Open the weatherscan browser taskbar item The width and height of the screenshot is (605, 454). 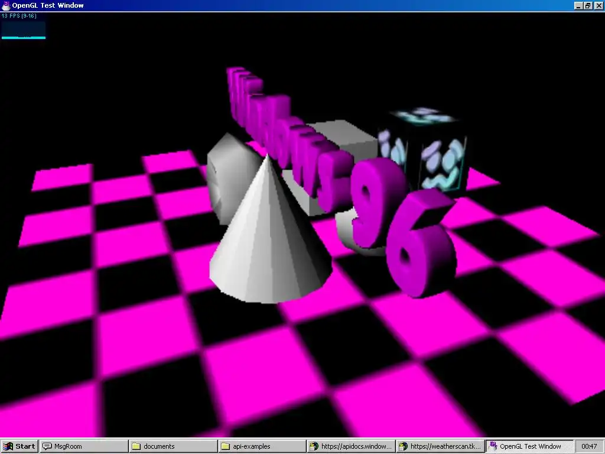click(441, 446)
